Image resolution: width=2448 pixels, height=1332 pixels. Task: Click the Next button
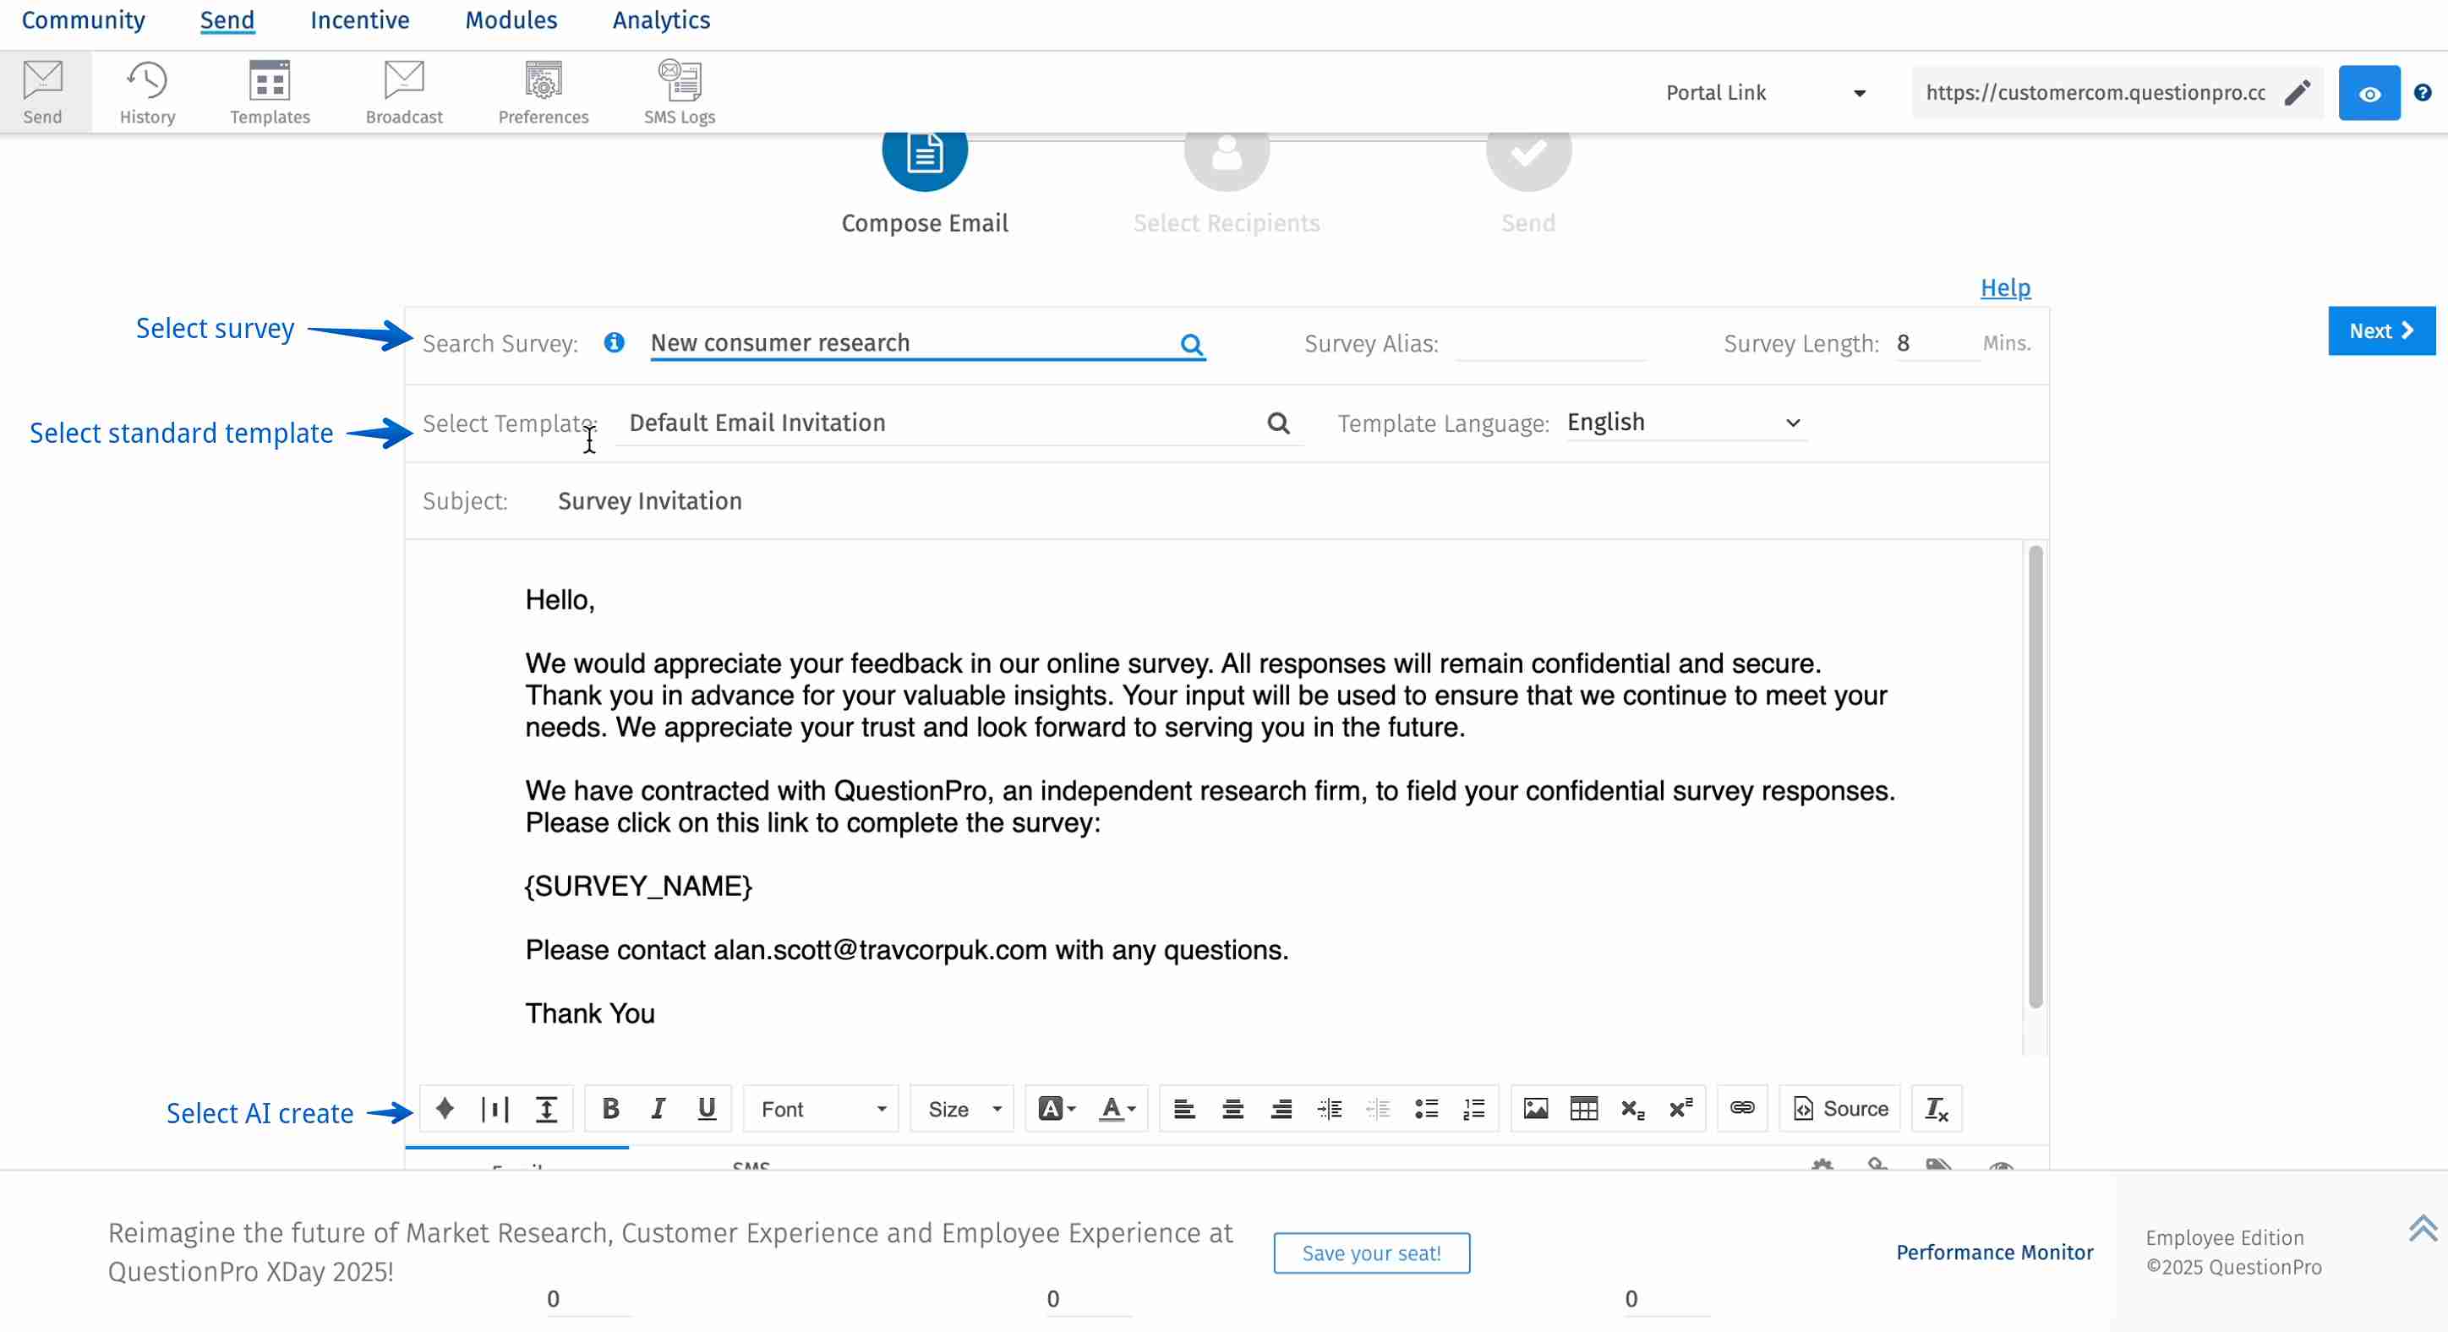click(x=2380, y=330)
